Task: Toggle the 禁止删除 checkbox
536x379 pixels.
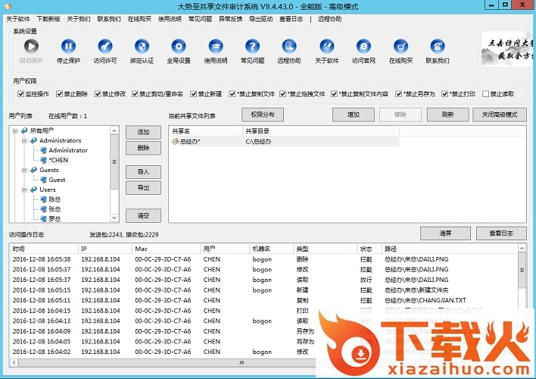Action: point(58,95)
